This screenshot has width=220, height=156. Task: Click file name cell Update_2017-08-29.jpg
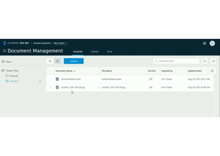(x=113, y=87)
